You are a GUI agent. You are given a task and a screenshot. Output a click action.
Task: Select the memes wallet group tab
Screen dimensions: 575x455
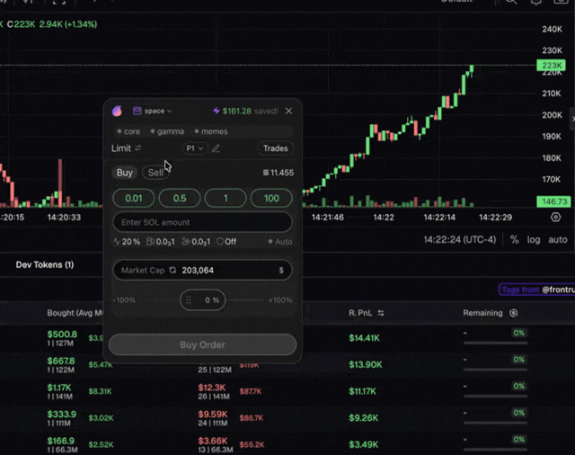pos(211,131)
